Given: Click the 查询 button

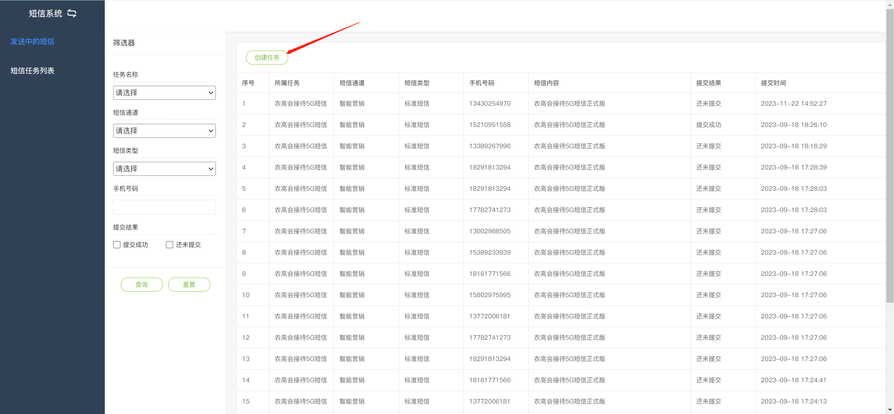Looking at the screenshot, I should click(141, 285).
